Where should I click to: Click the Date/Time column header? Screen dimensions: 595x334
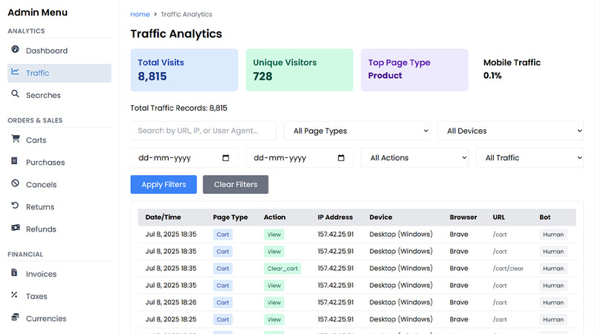[x=163, y=217]
